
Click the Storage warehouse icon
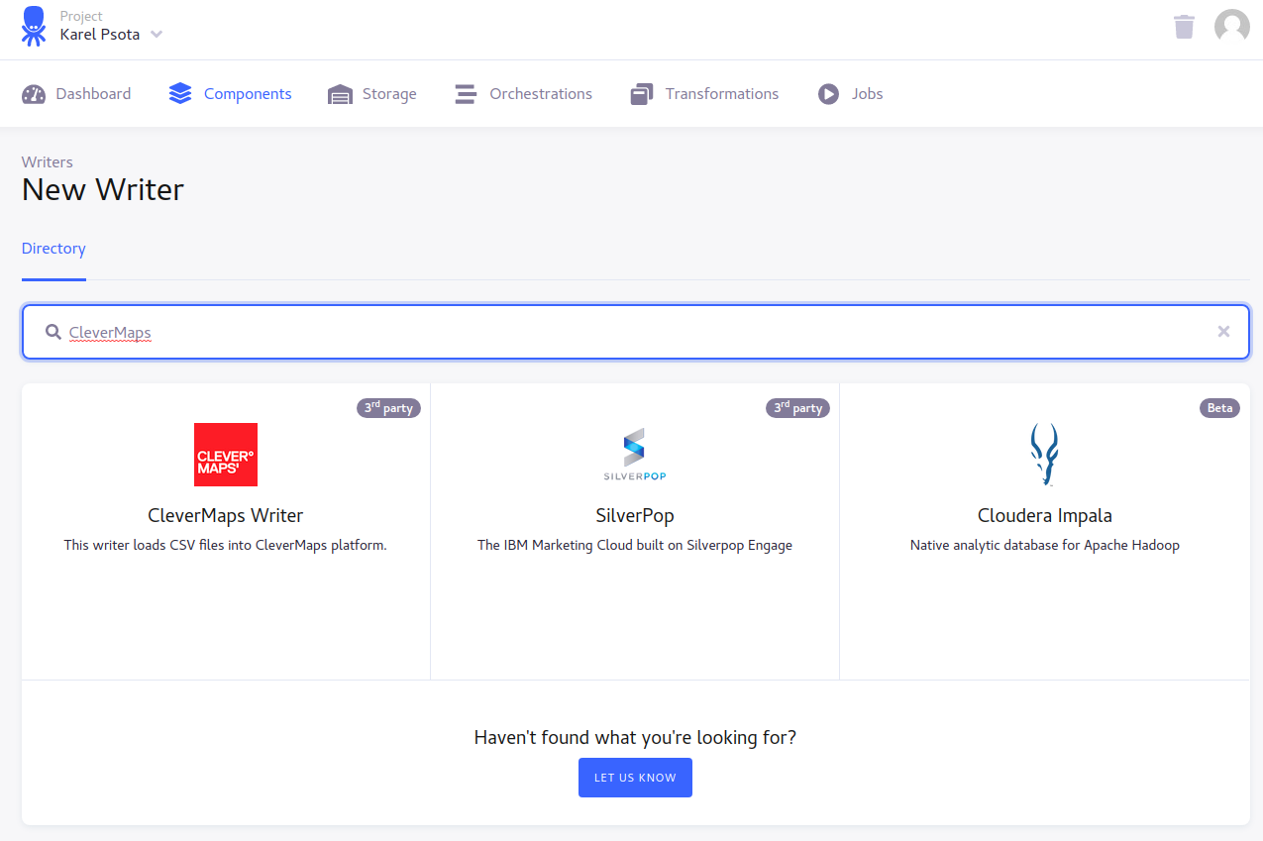tap(340, 94)
